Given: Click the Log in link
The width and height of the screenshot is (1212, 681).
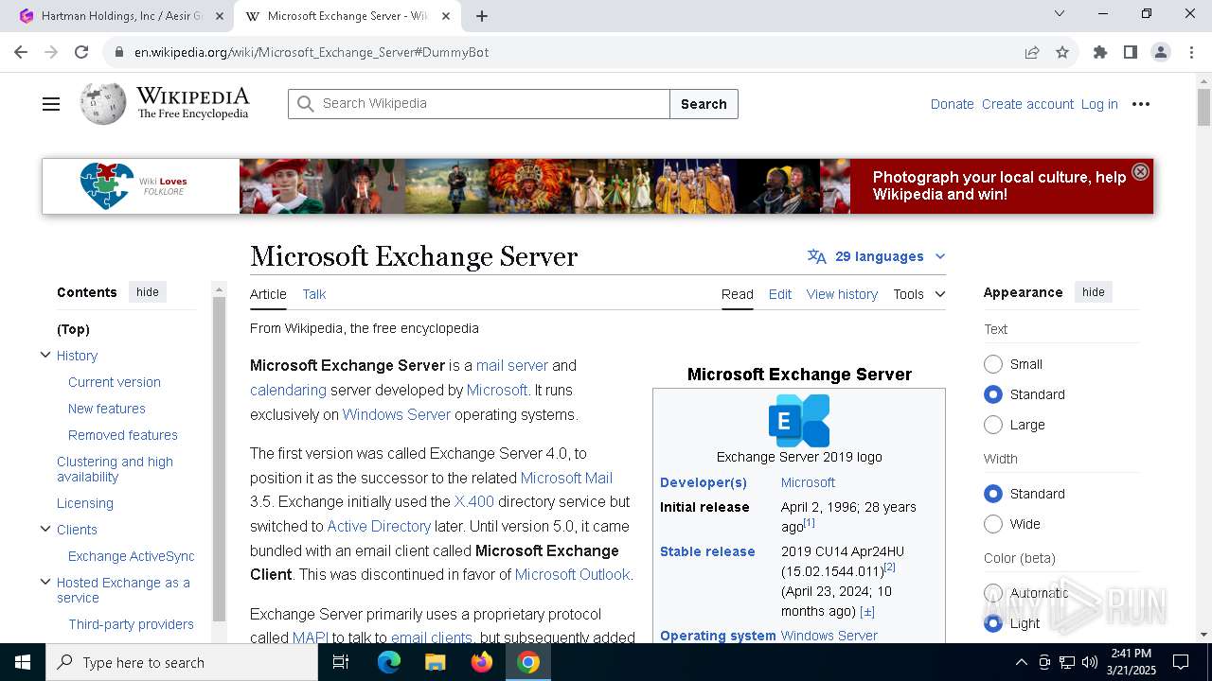Looking at the screenshot, I should (1099, 104).
